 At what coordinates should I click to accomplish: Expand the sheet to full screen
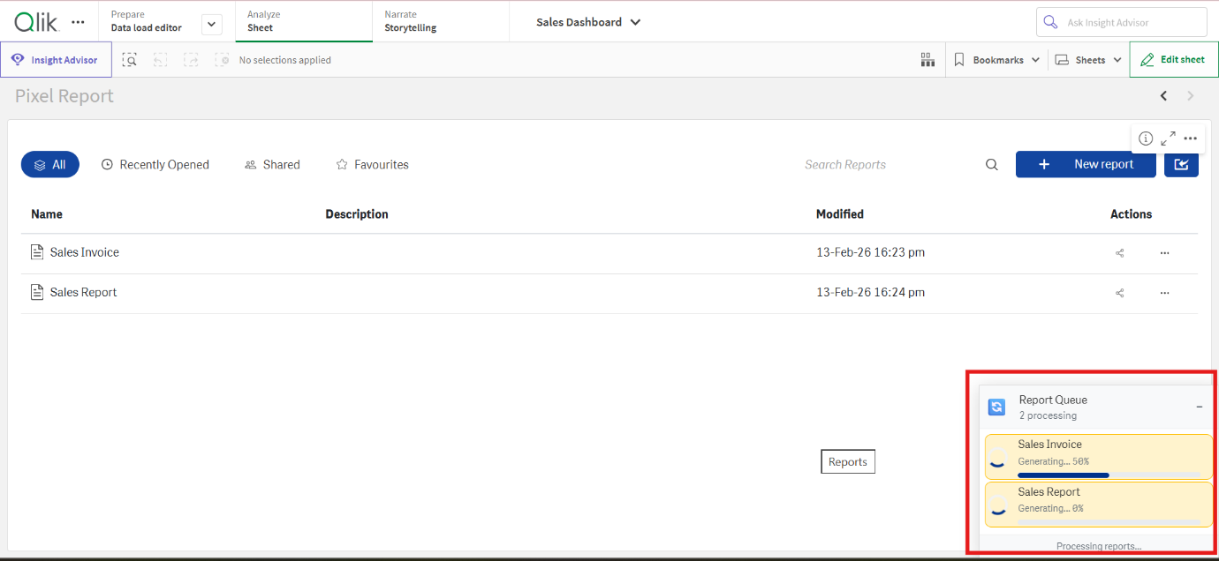coord(1168,138)
